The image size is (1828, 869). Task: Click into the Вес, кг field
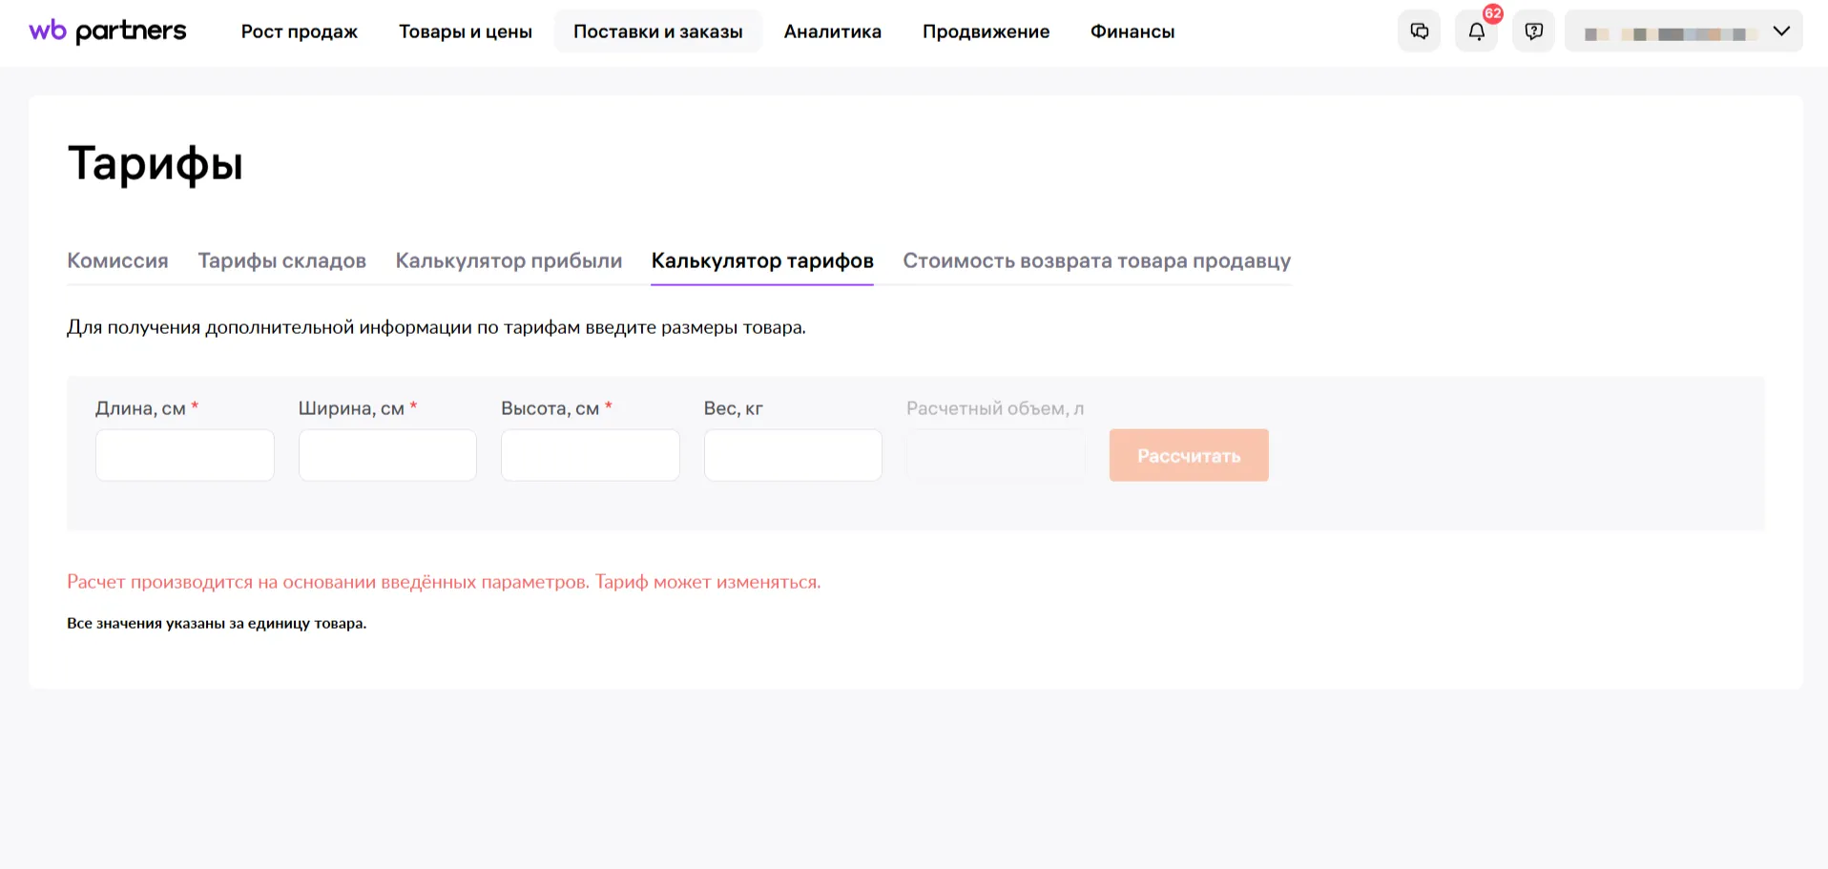coord(793,455)
